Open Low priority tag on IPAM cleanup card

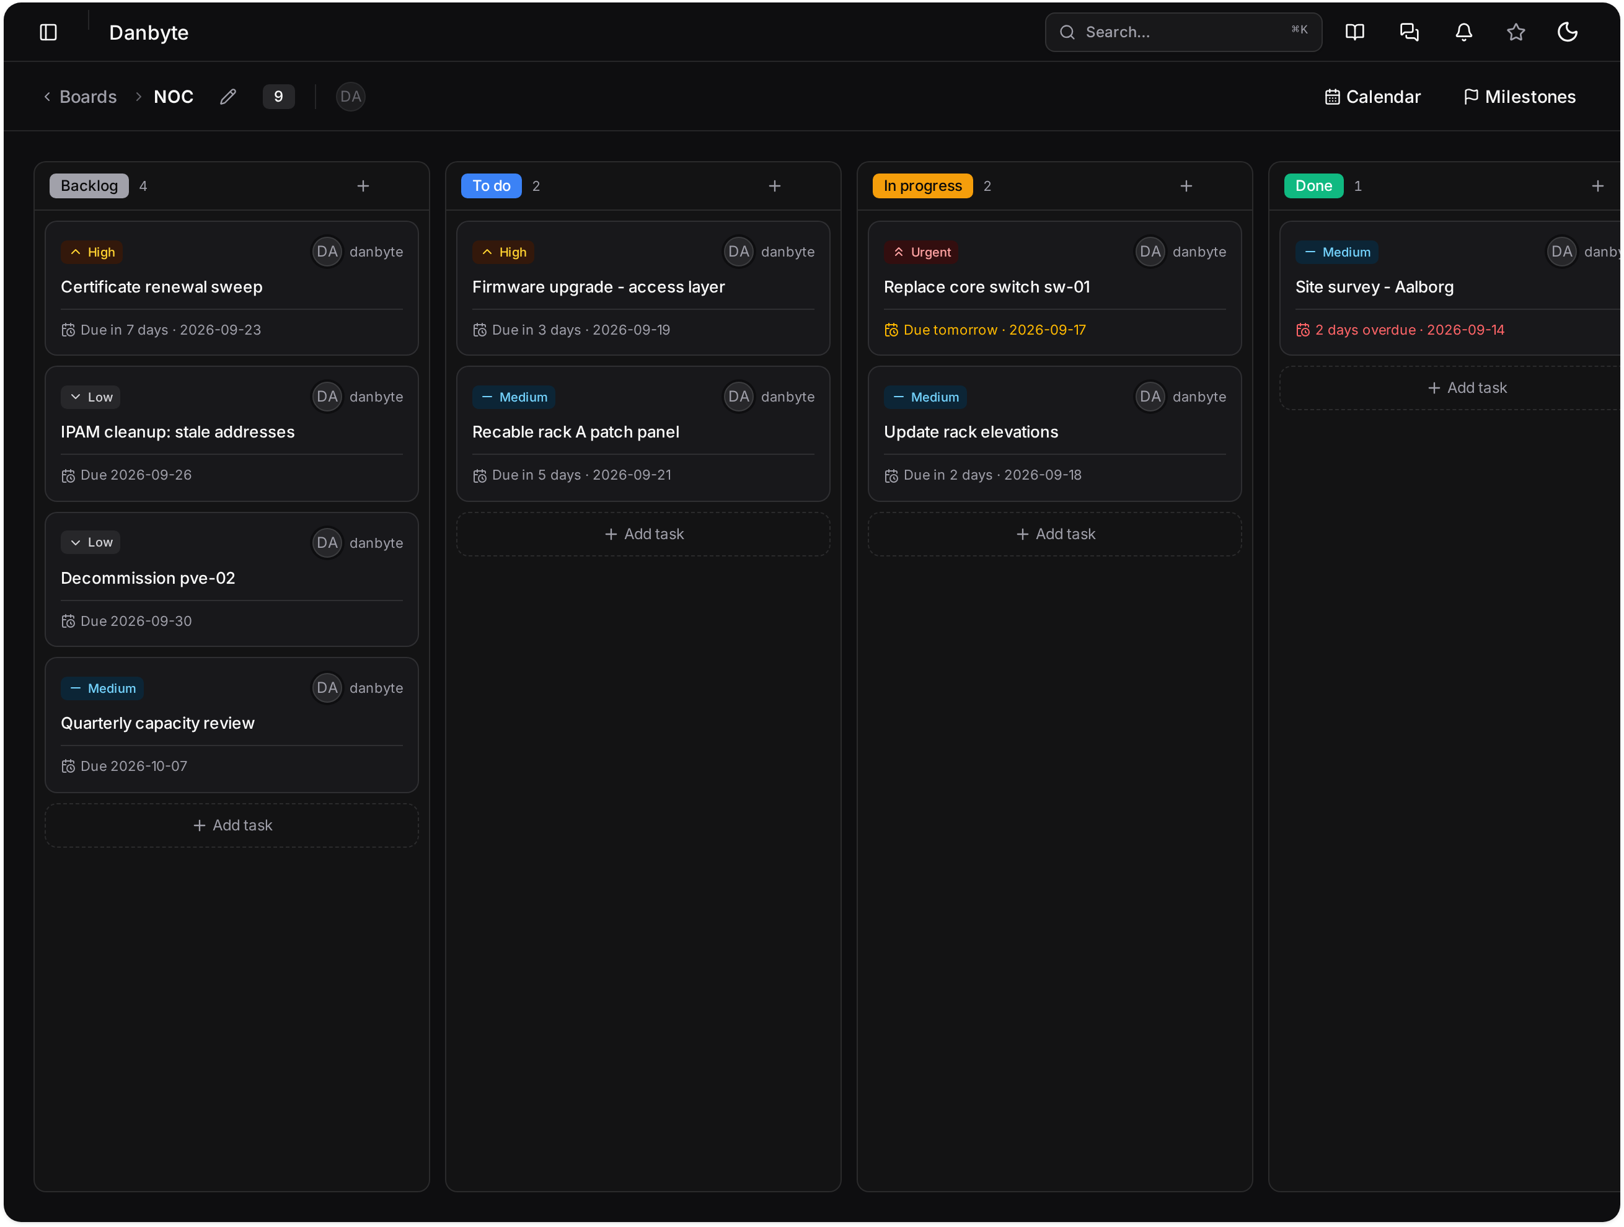91,398
